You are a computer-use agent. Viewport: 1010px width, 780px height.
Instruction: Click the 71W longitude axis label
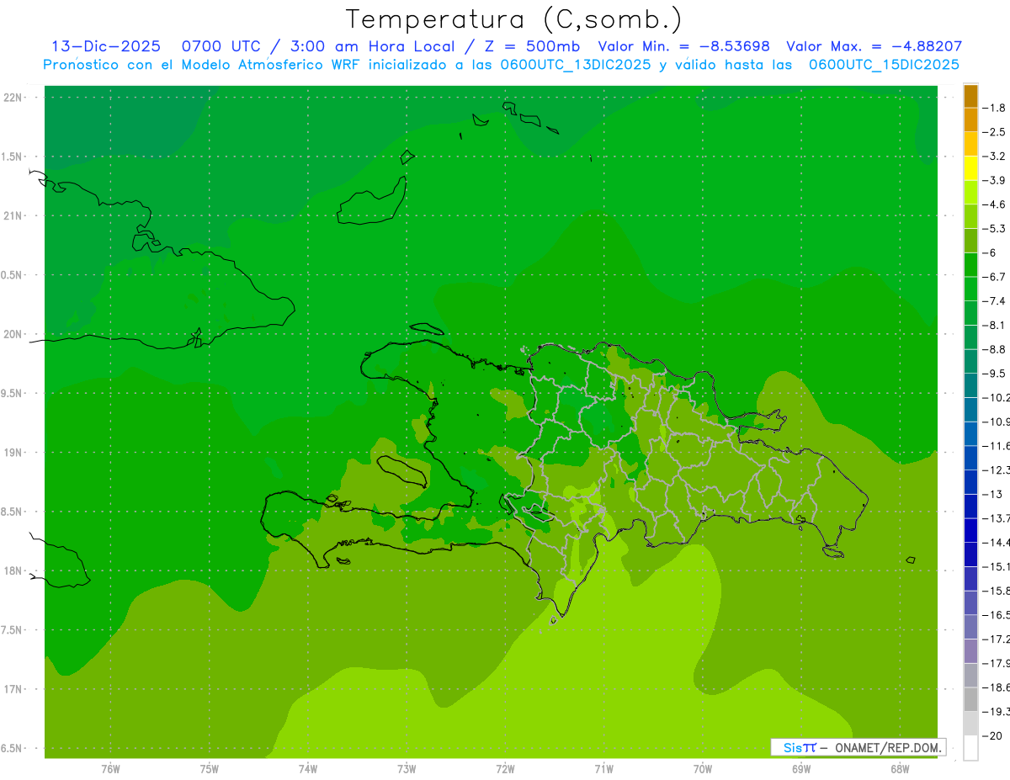point(603,768)
